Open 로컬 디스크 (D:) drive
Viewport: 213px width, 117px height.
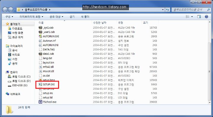click(21, 81)
